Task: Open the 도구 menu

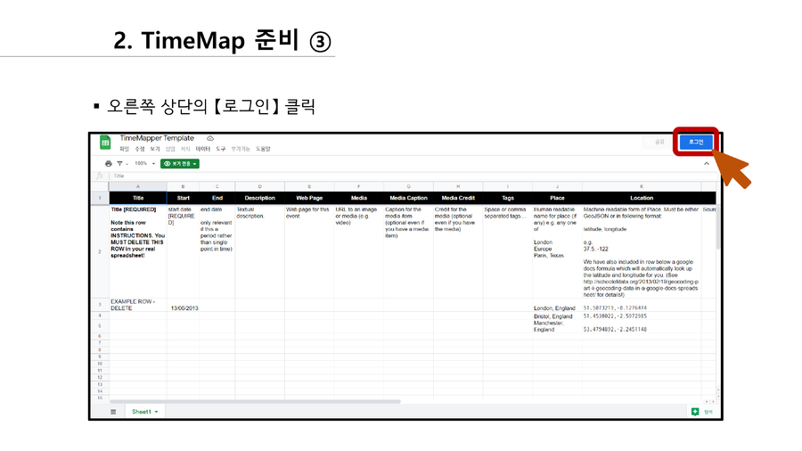Action: pyautogui.click(x=220, y=149)
